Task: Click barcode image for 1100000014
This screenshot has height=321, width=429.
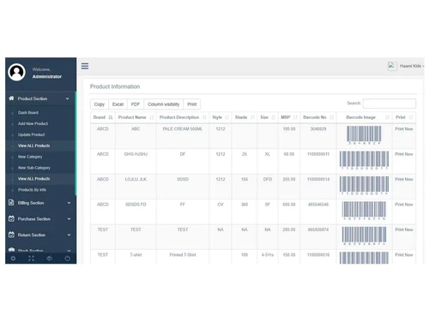Action: click(x=364, y=186)
